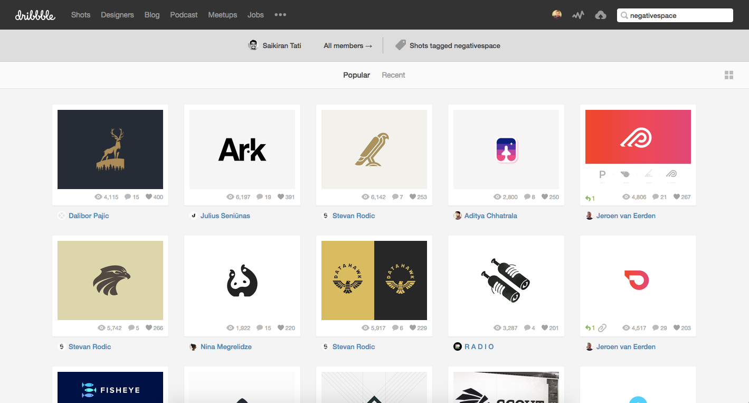The height and width of the screenshot is (403, 749).
Task: Open the rocket app icon shot
Action: pos(506,149)
